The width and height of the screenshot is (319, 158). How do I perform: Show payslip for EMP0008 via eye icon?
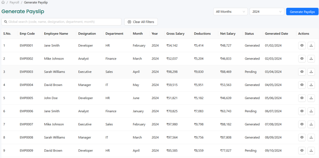pos(302,137)
